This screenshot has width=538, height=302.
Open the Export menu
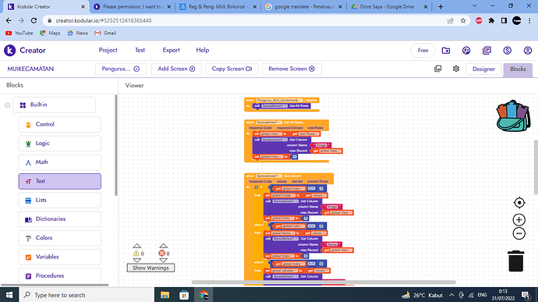point(171,50)
